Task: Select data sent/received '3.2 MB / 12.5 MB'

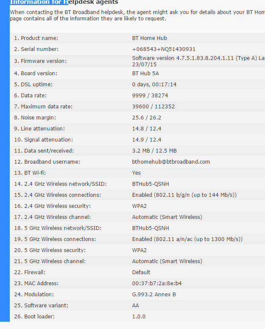Action: point(154,151)
